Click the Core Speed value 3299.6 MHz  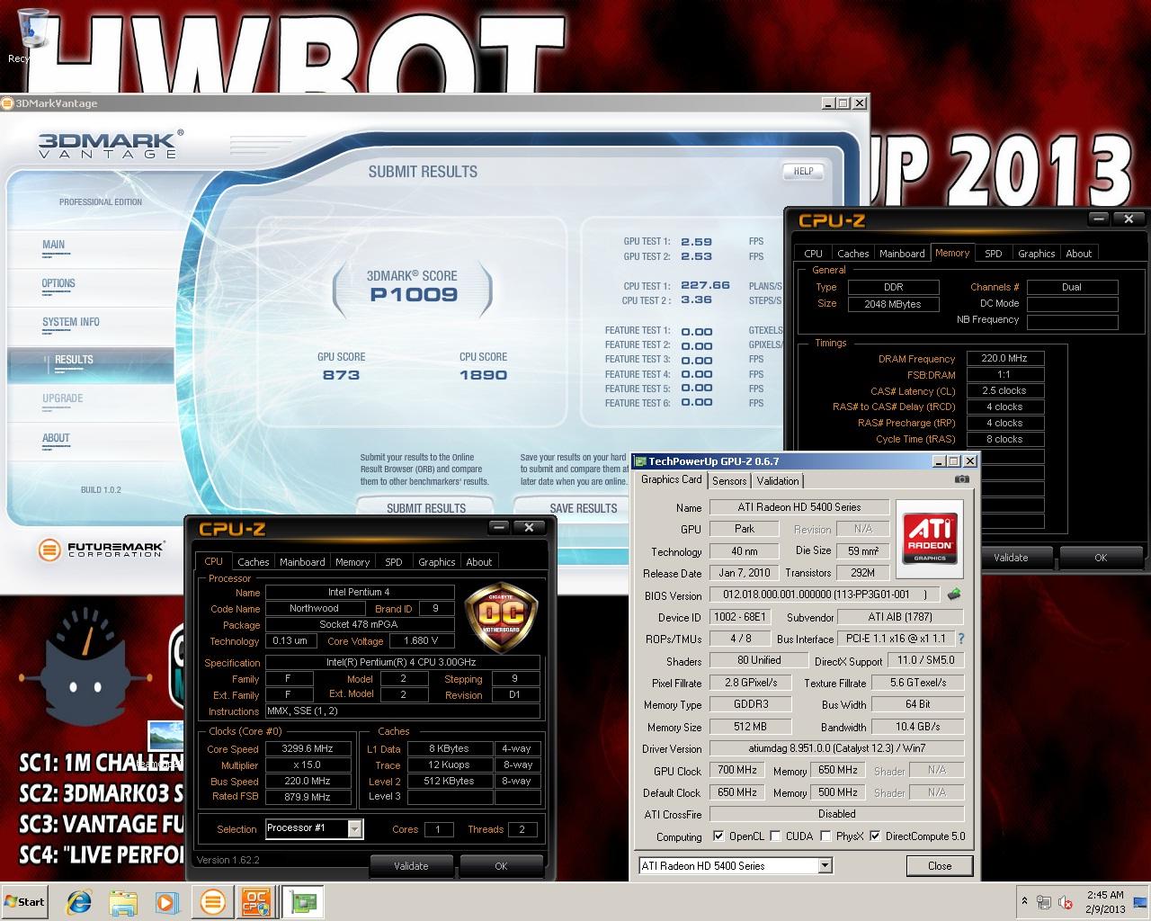(x=308, y=748)
